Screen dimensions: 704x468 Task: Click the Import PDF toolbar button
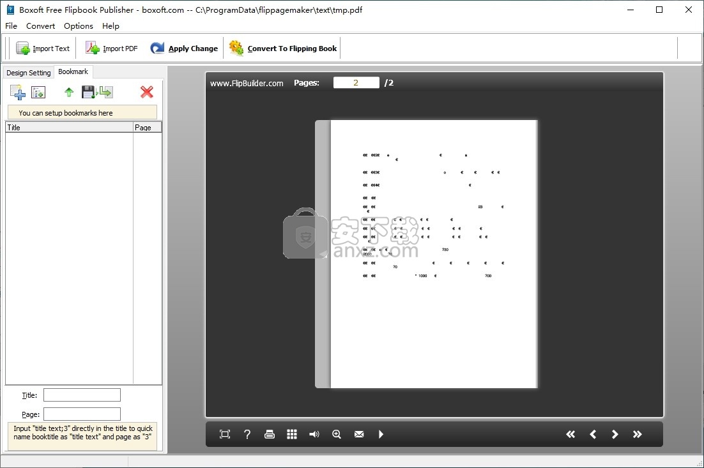tap(112, 49)
